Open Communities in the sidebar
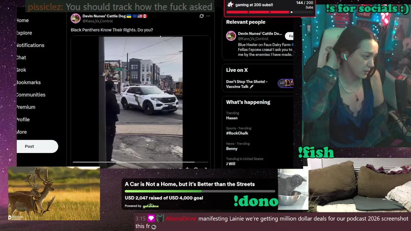This screenshot has width=411, height=231. click(31, 95)
